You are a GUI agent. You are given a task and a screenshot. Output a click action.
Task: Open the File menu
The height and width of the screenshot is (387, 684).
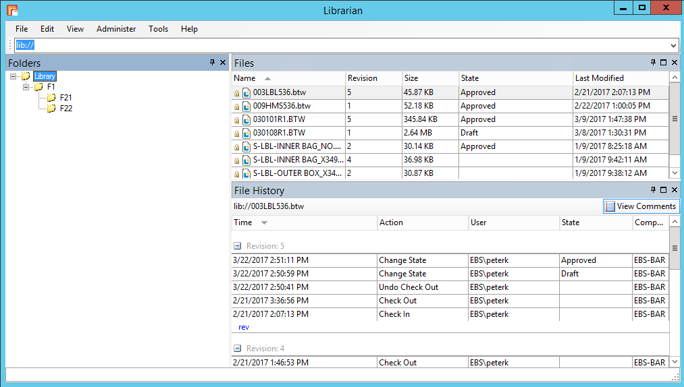(22, 29)
